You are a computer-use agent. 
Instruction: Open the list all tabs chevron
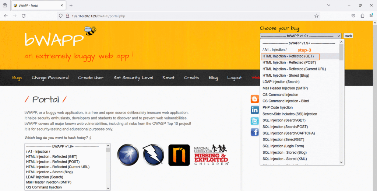328,5
